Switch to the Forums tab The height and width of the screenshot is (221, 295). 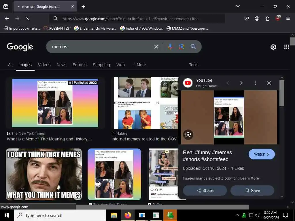pos(80,65)
